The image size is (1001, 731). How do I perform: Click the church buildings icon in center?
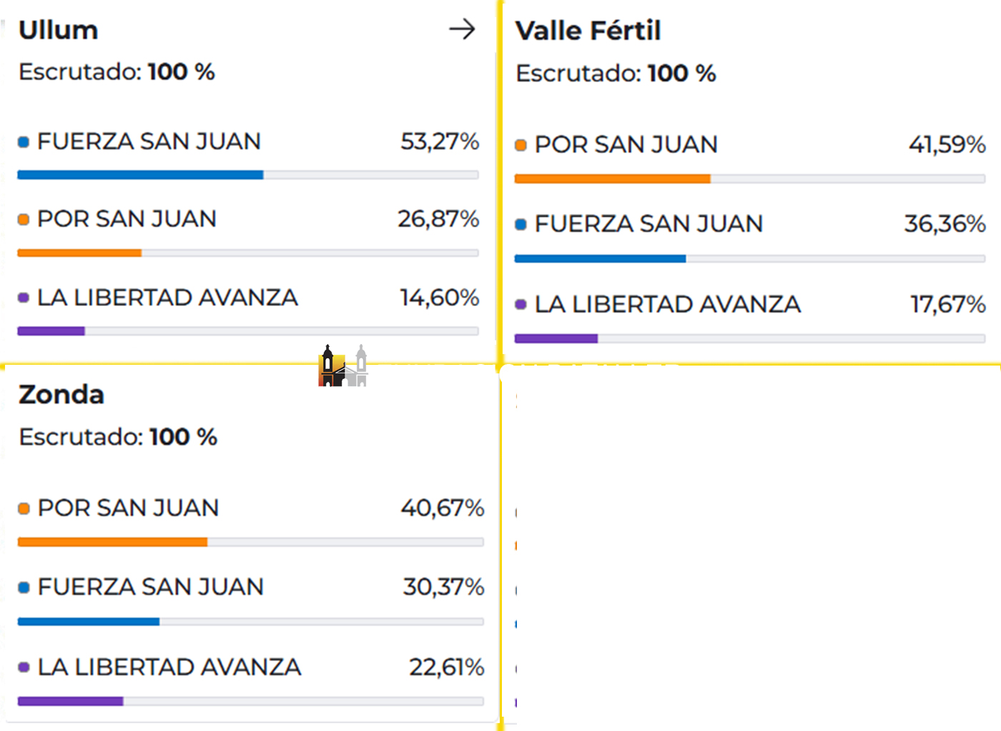click(x=343, y=366)
